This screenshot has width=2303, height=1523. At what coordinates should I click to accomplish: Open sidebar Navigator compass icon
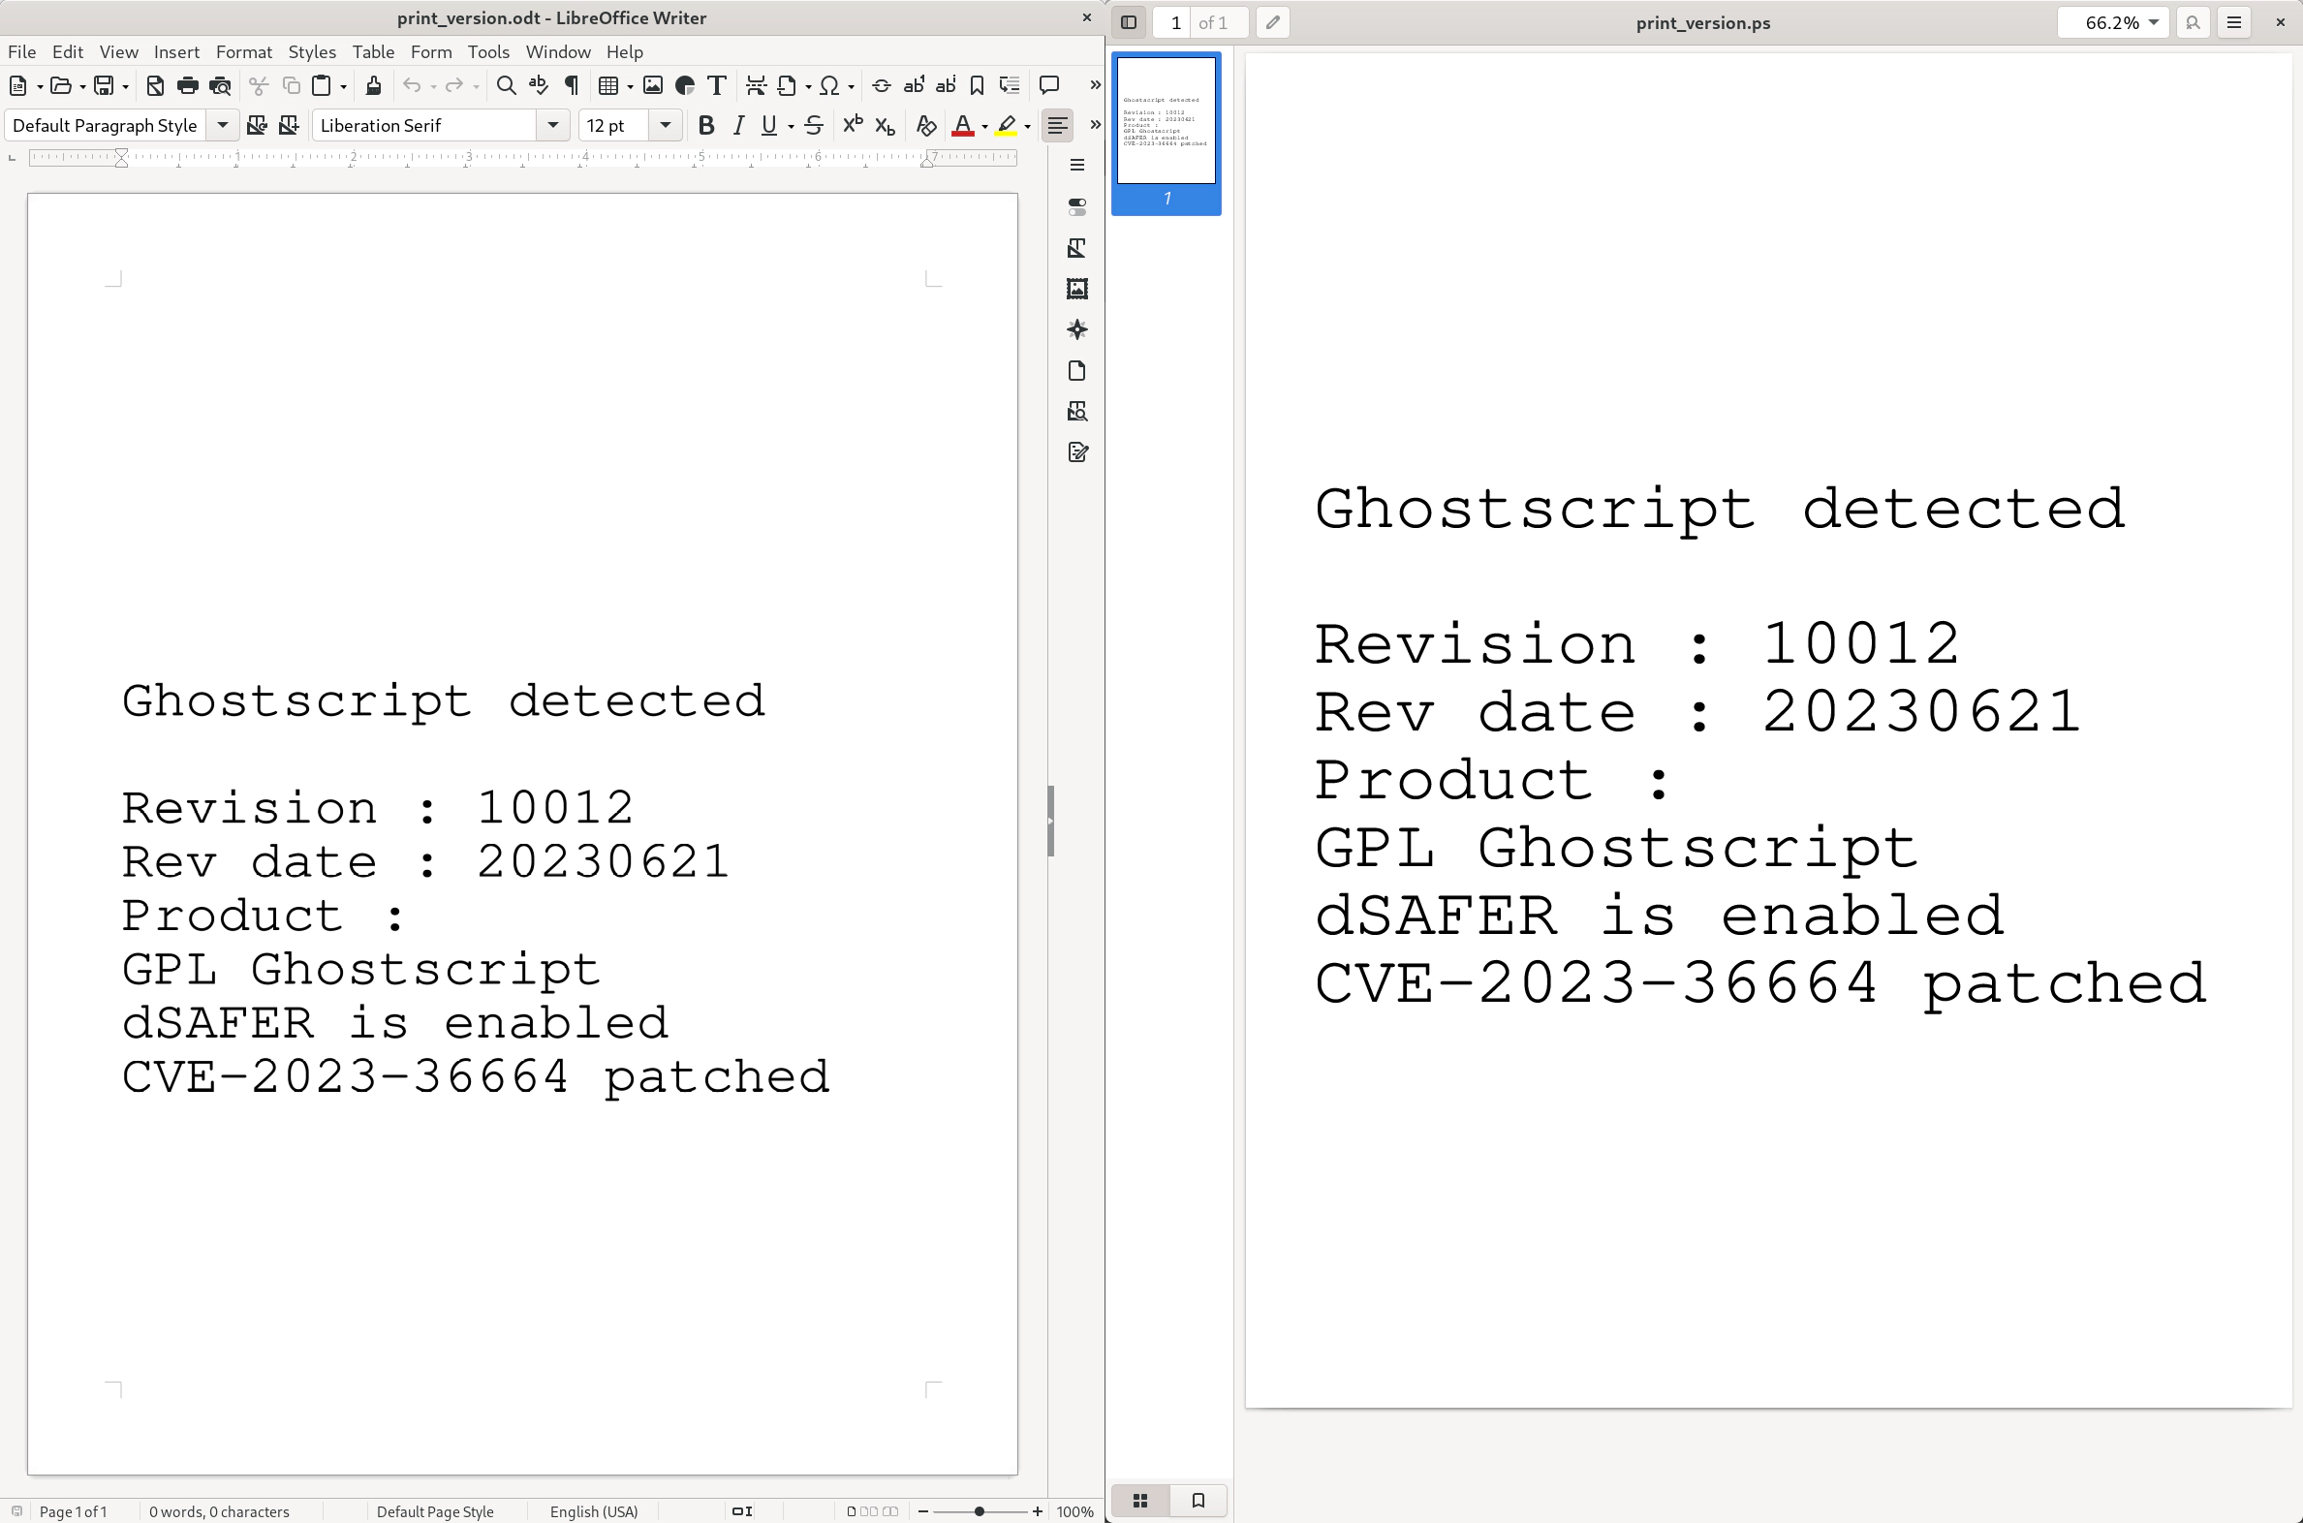point(1077,330)
